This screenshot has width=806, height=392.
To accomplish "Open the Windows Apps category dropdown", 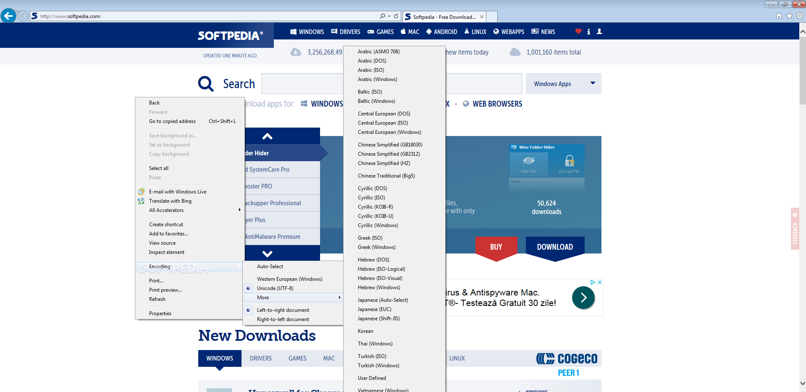I will pyautogui.click(x=563, y=84).
